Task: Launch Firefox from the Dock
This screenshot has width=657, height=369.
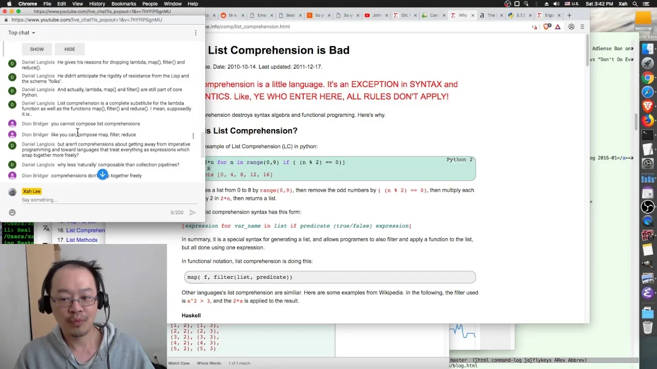Action: [x=648, y=120]
